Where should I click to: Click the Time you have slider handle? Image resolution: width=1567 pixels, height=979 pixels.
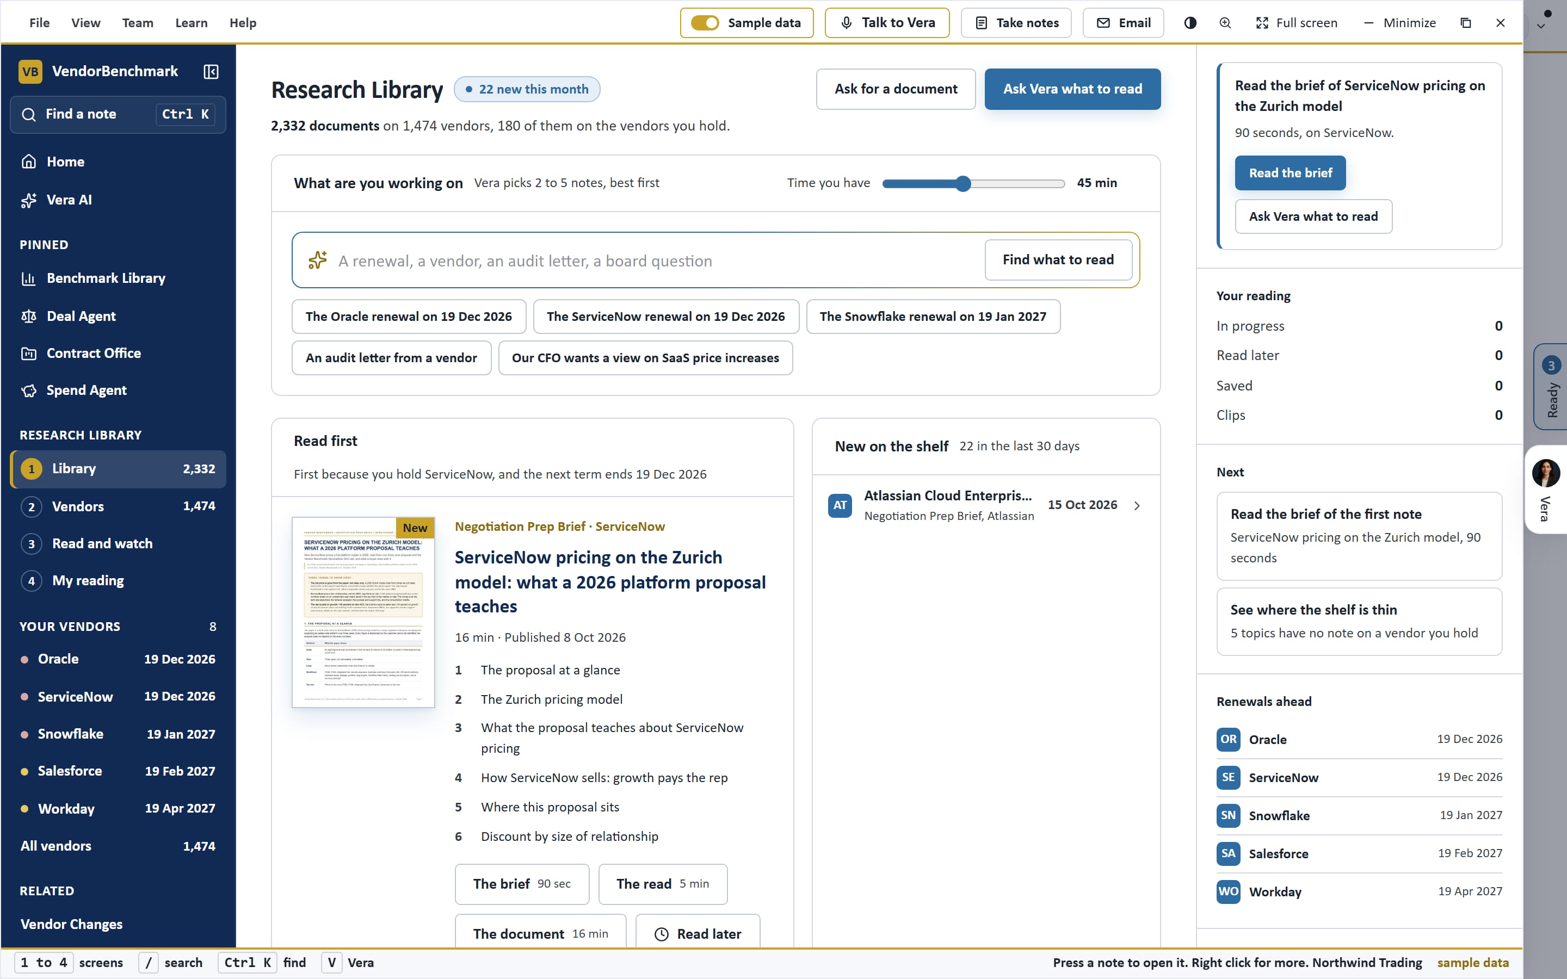[963, 183]
